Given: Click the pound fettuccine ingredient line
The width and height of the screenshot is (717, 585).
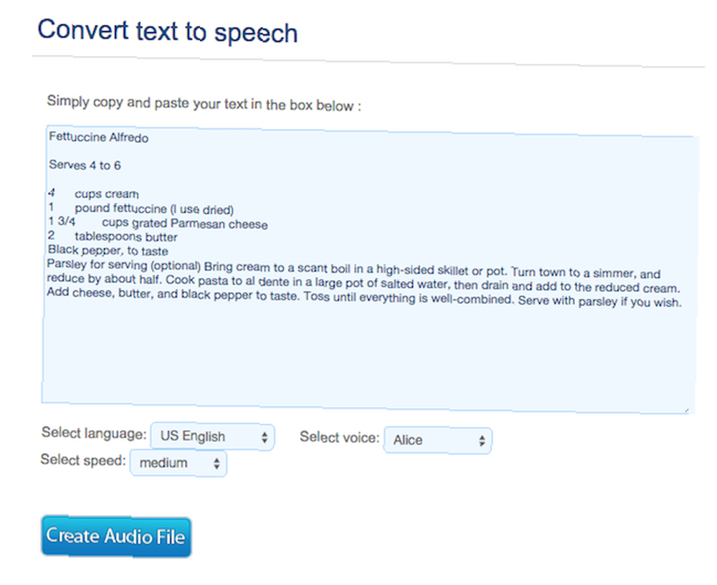Looking at the screenshot, I should pos(141,209).
